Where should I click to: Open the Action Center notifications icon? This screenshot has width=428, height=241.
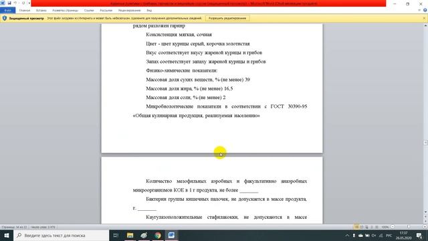coord(419,236)
